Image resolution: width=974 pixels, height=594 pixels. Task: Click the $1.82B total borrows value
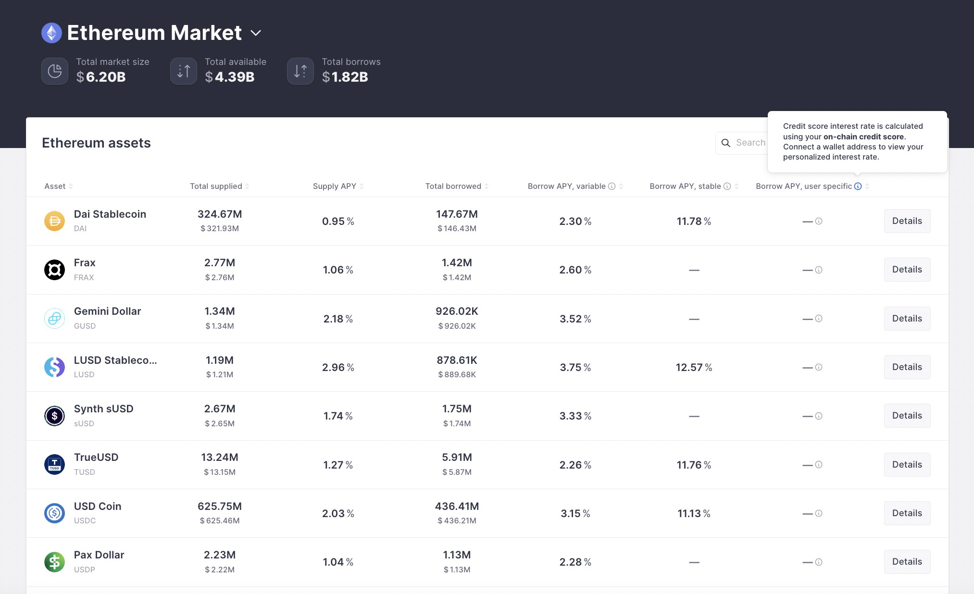tap(345, 77)
